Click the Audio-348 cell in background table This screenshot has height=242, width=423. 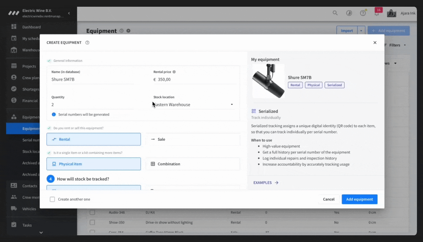pos(117,212)
